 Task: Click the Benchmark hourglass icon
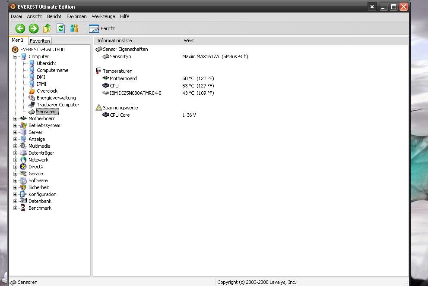(23, 208)
